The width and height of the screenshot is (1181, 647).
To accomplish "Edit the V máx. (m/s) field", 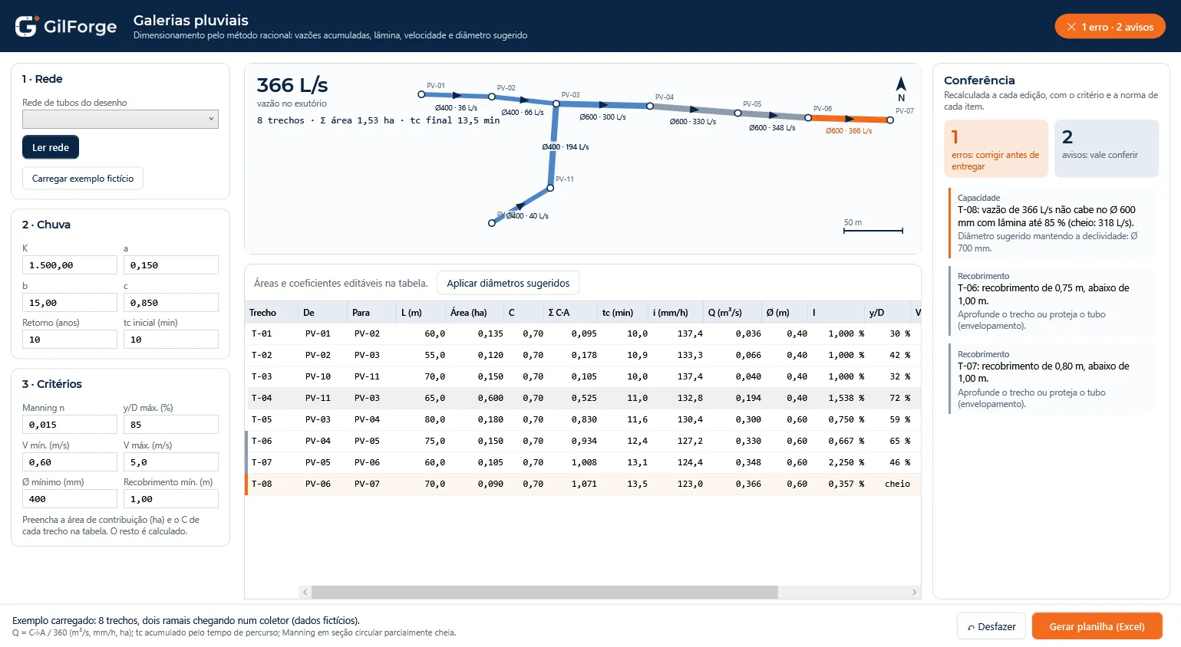I will (171, 462).
